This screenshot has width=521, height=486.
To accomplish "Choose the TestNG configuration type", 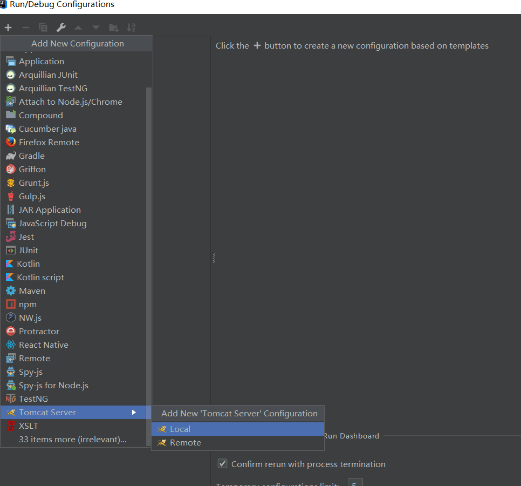I will 73,399.
